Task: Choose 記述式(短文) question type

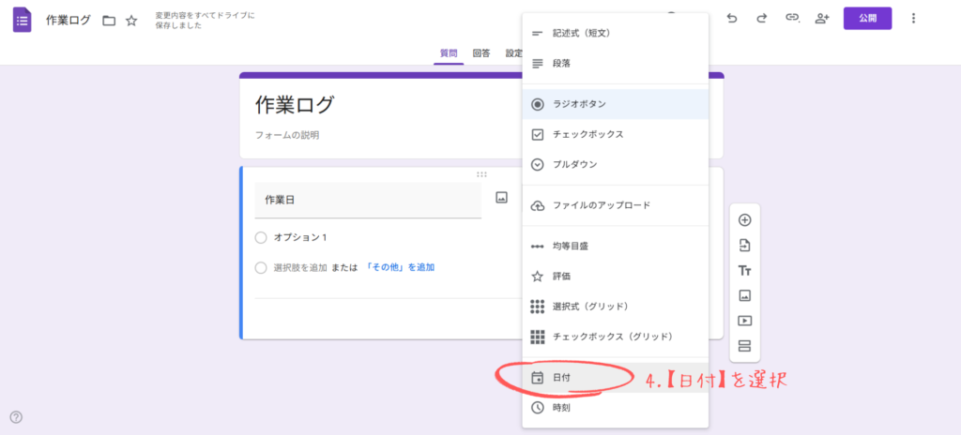Action: point(616,33)
